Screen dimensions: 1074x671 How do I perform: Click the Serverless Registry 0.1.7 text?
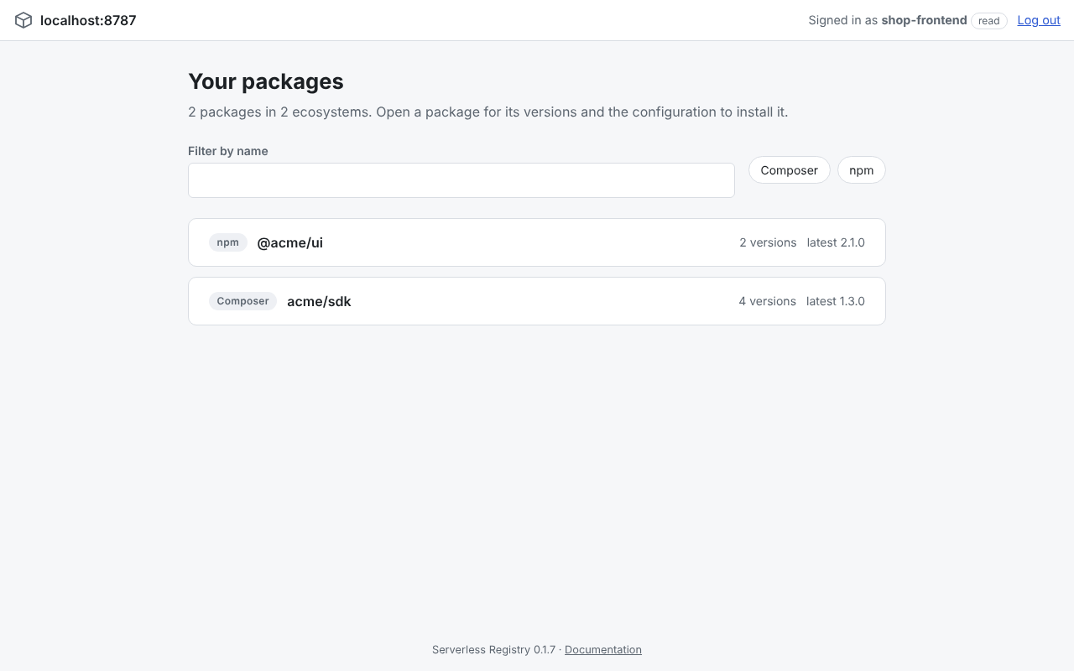click(493, 649)
